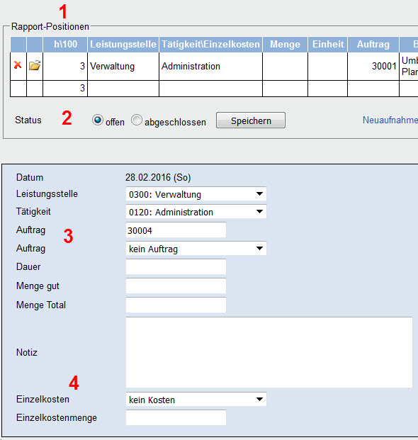Click inside the Notiz text area
Screen dimensions: 418x440
point(269,352)
